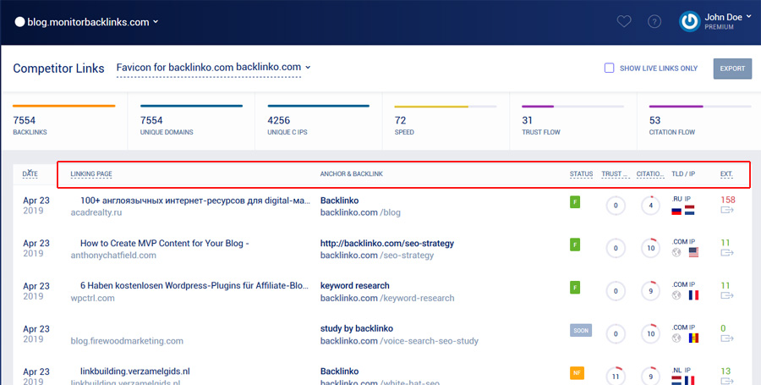Click the 'keyword research' anchor text
The image size is (761, 385).
click(355, 286)
